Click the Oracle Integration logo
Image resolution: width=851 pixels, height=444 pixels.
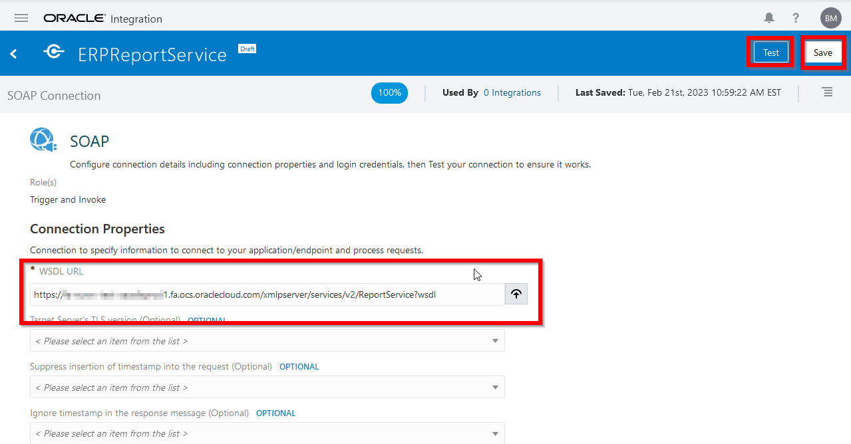click(102, 19)
